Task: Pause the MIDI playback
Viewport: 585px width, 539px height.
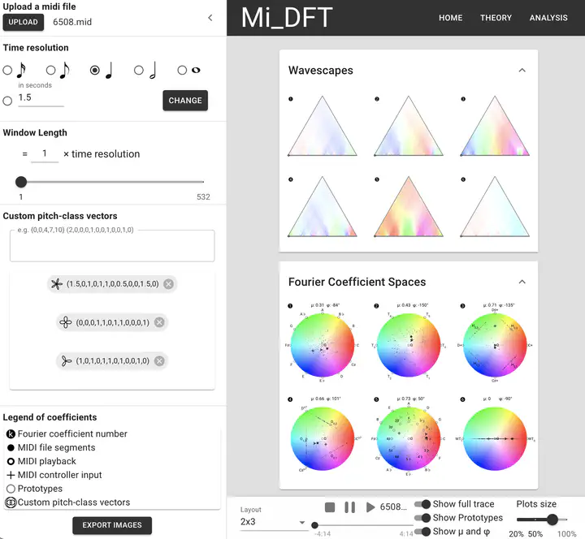Action: [x=349, y=507]
